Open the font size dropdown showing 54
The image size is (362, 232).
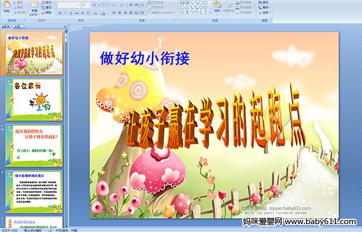click(x=86, y=5)
